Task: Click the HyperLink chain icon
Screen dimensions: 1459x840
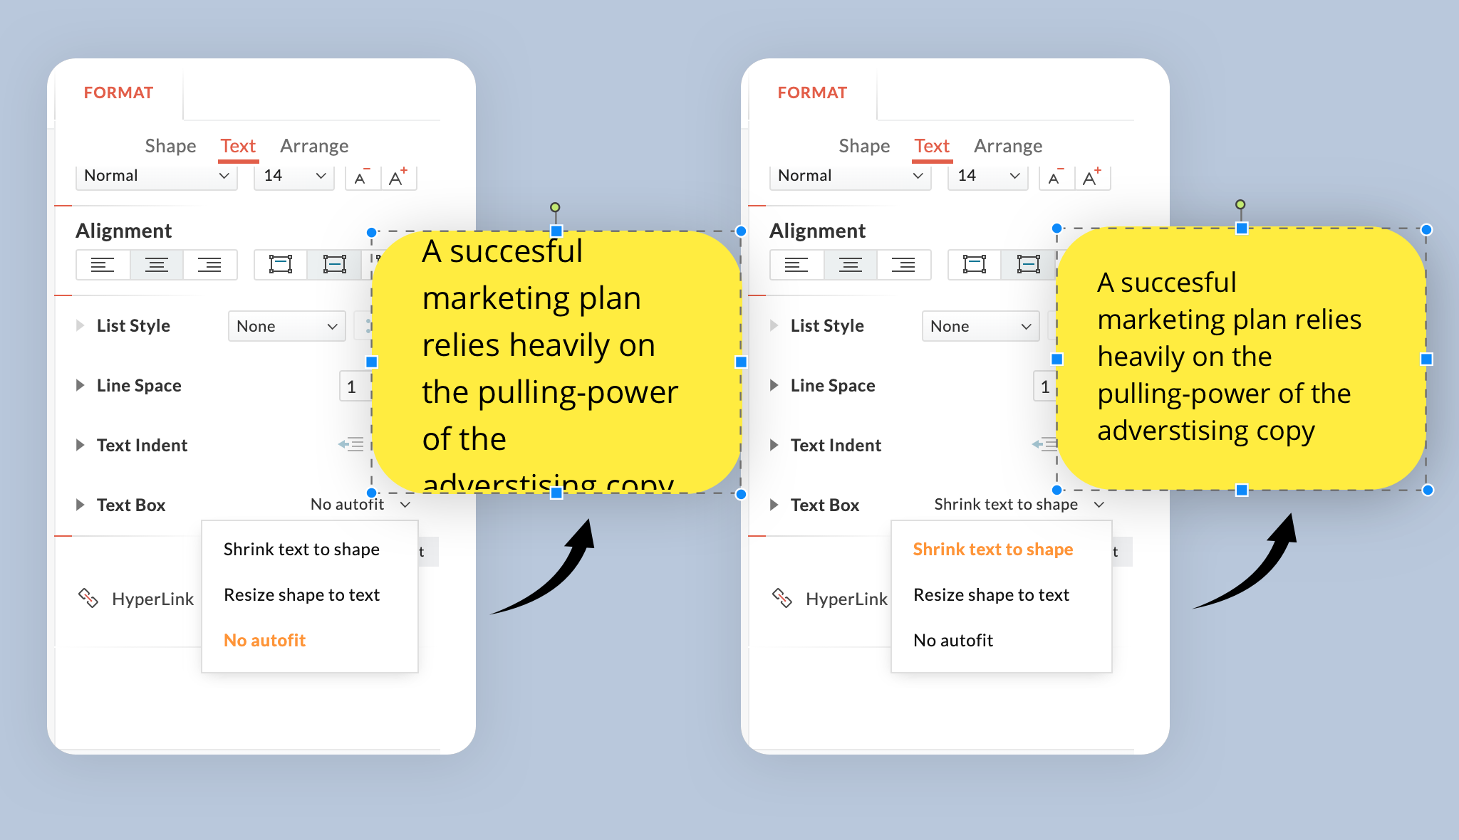Action: pyautogui.click(x=88, y=598)
